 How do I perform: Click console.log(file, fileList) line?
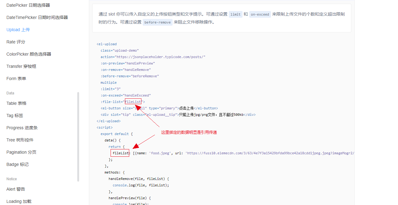(141, 185)
